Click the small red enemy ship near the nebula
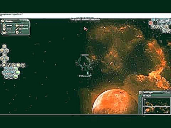 86,29
